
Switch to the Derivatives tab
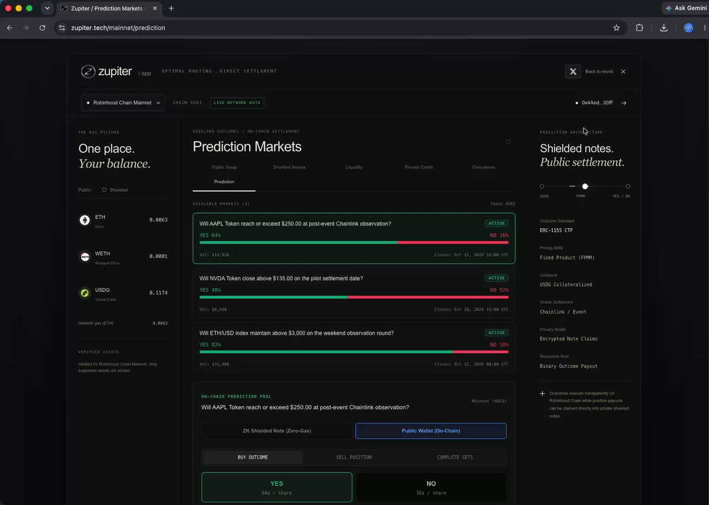pos(483,167)
